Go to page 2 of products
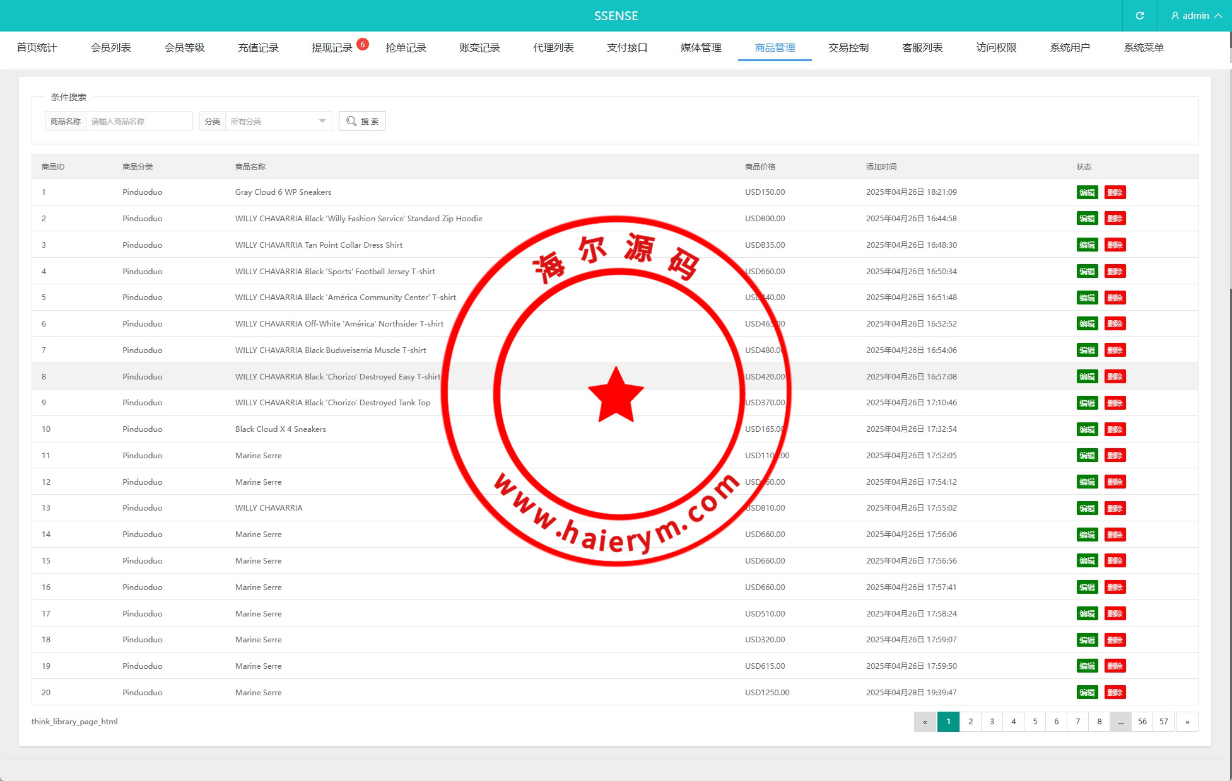1232x781 pixels. (970, 722)
